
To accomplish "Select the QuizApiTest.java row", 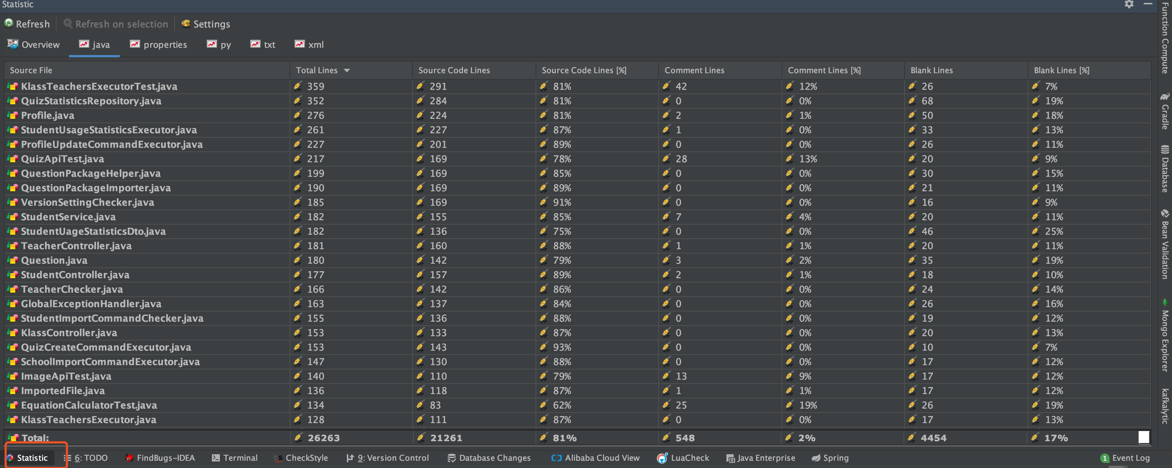I will pyautogui.click(x=62, y=159).
